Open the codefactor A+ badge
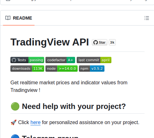 (x=60, y=60)
